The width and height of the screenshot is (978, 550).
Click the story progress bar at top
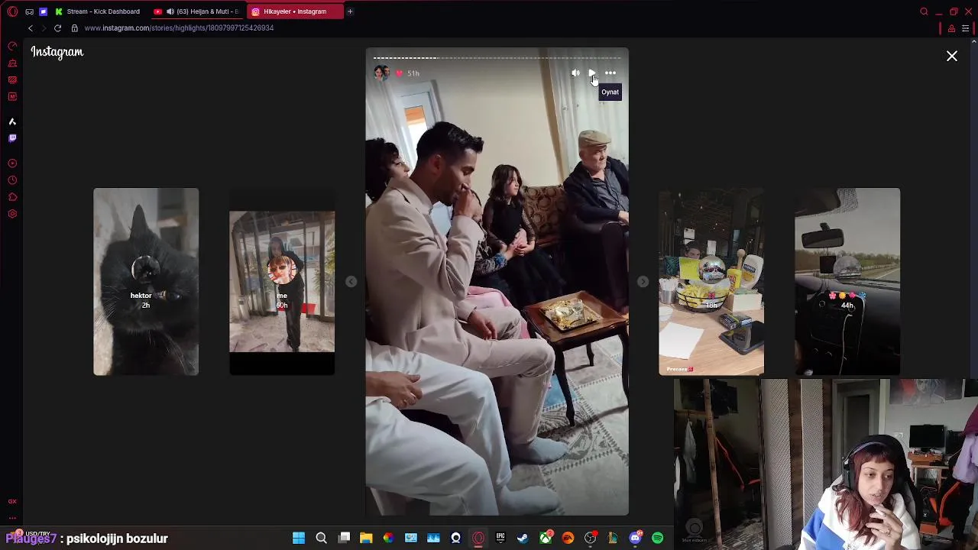point(497,57)
